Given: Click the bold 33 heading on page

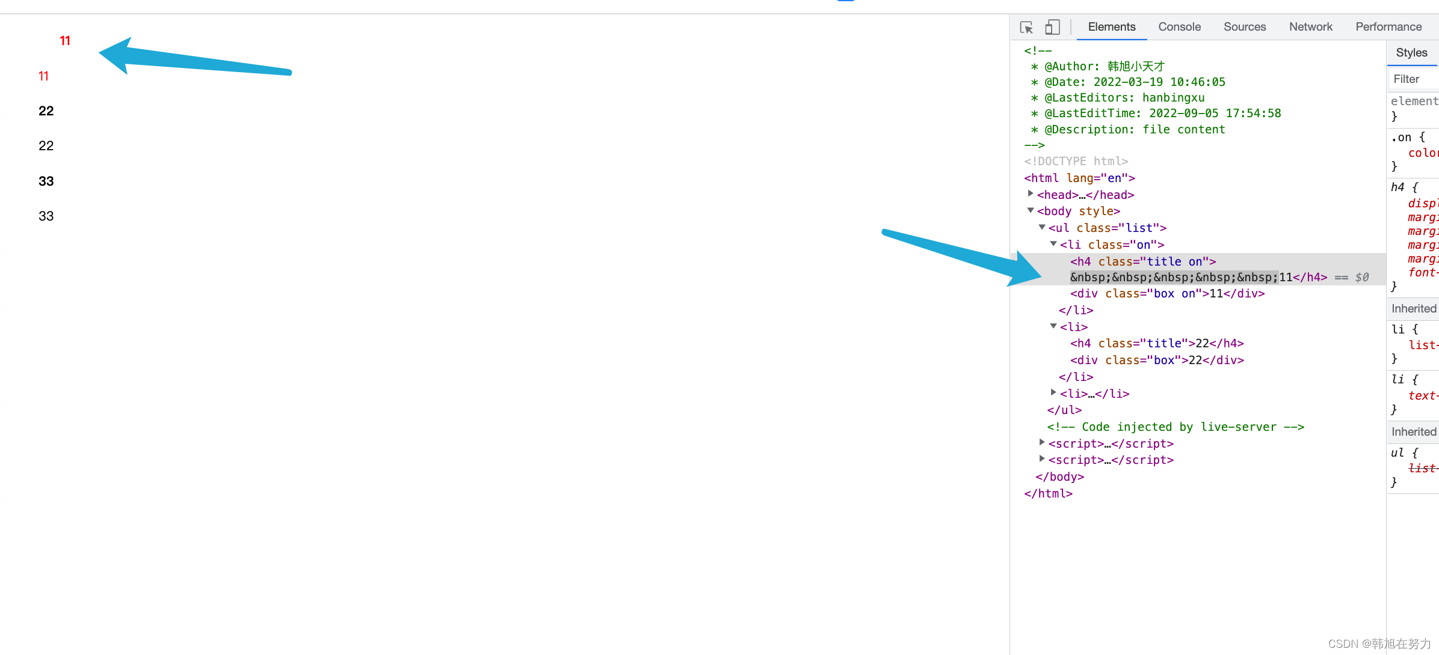Looking at the screenshot, I should [46, 181].
